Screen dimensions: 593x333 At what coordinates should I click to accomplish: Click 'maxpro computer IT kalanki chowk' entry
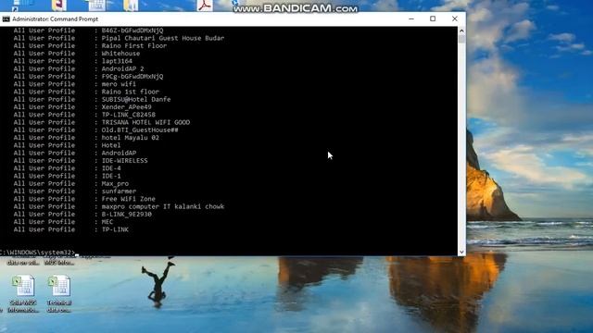[163, 206]
